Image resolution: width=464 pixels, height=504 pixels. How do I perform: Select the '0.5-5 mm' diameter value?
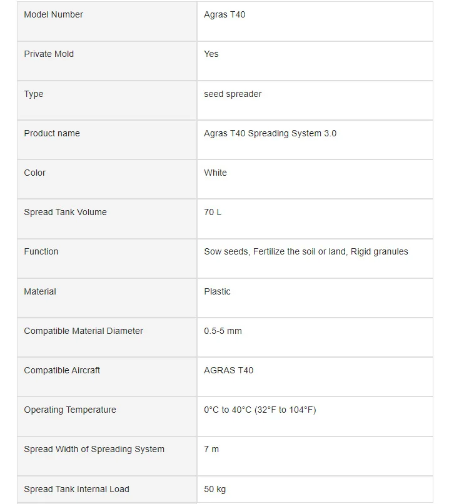223,331
